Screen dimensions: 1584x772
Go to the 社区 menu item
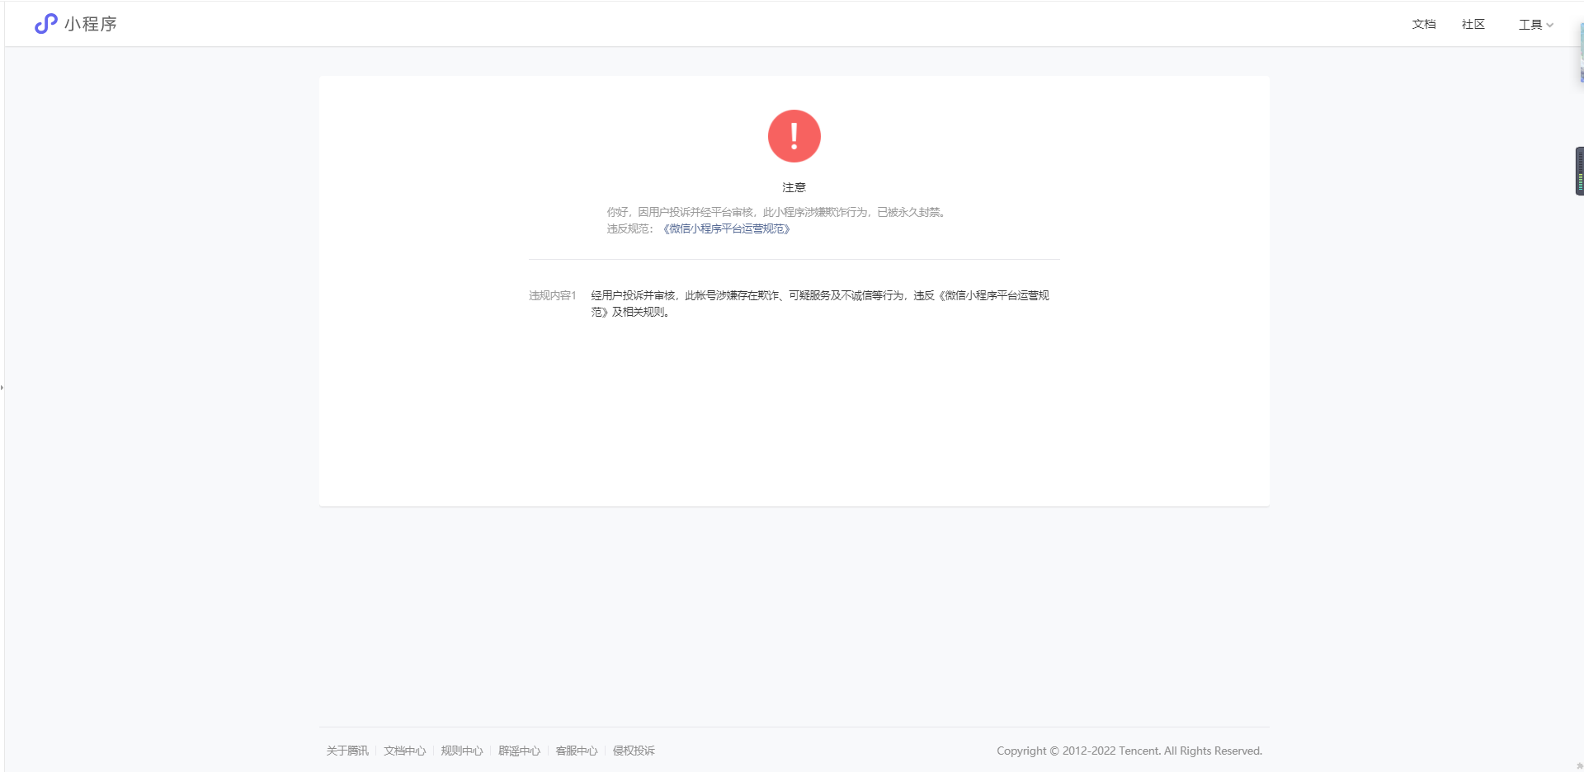click(x=1473, y=25)
